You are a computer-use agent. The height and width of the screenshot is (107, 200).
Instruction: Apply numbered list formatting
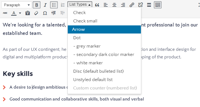pyautogui.click(x=63, y=5)
